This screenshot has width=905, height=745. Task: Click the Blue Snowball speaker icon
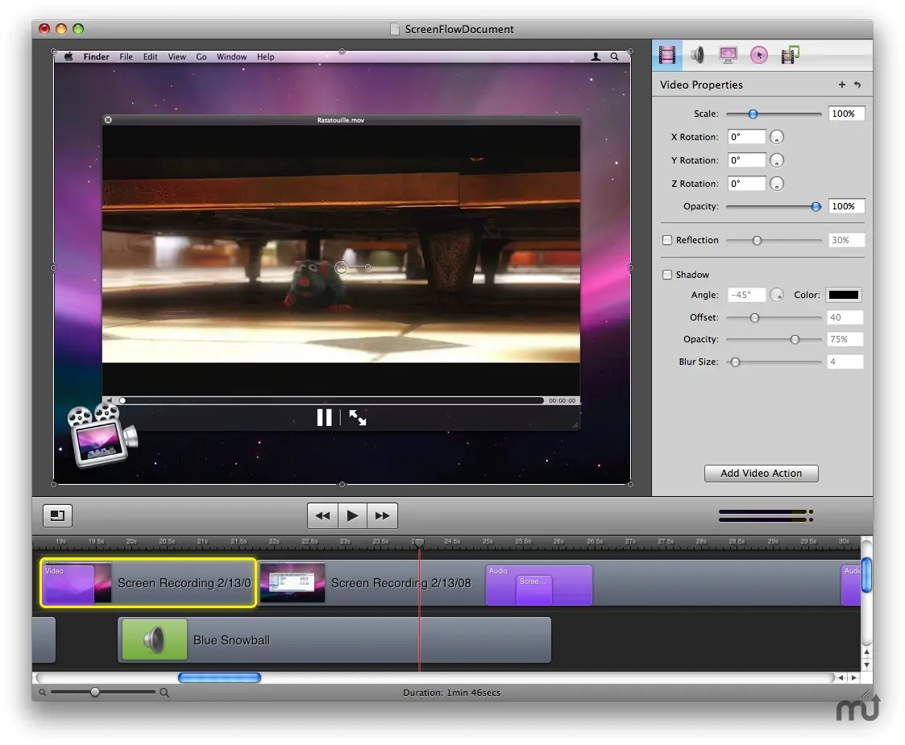click(155, 639)
